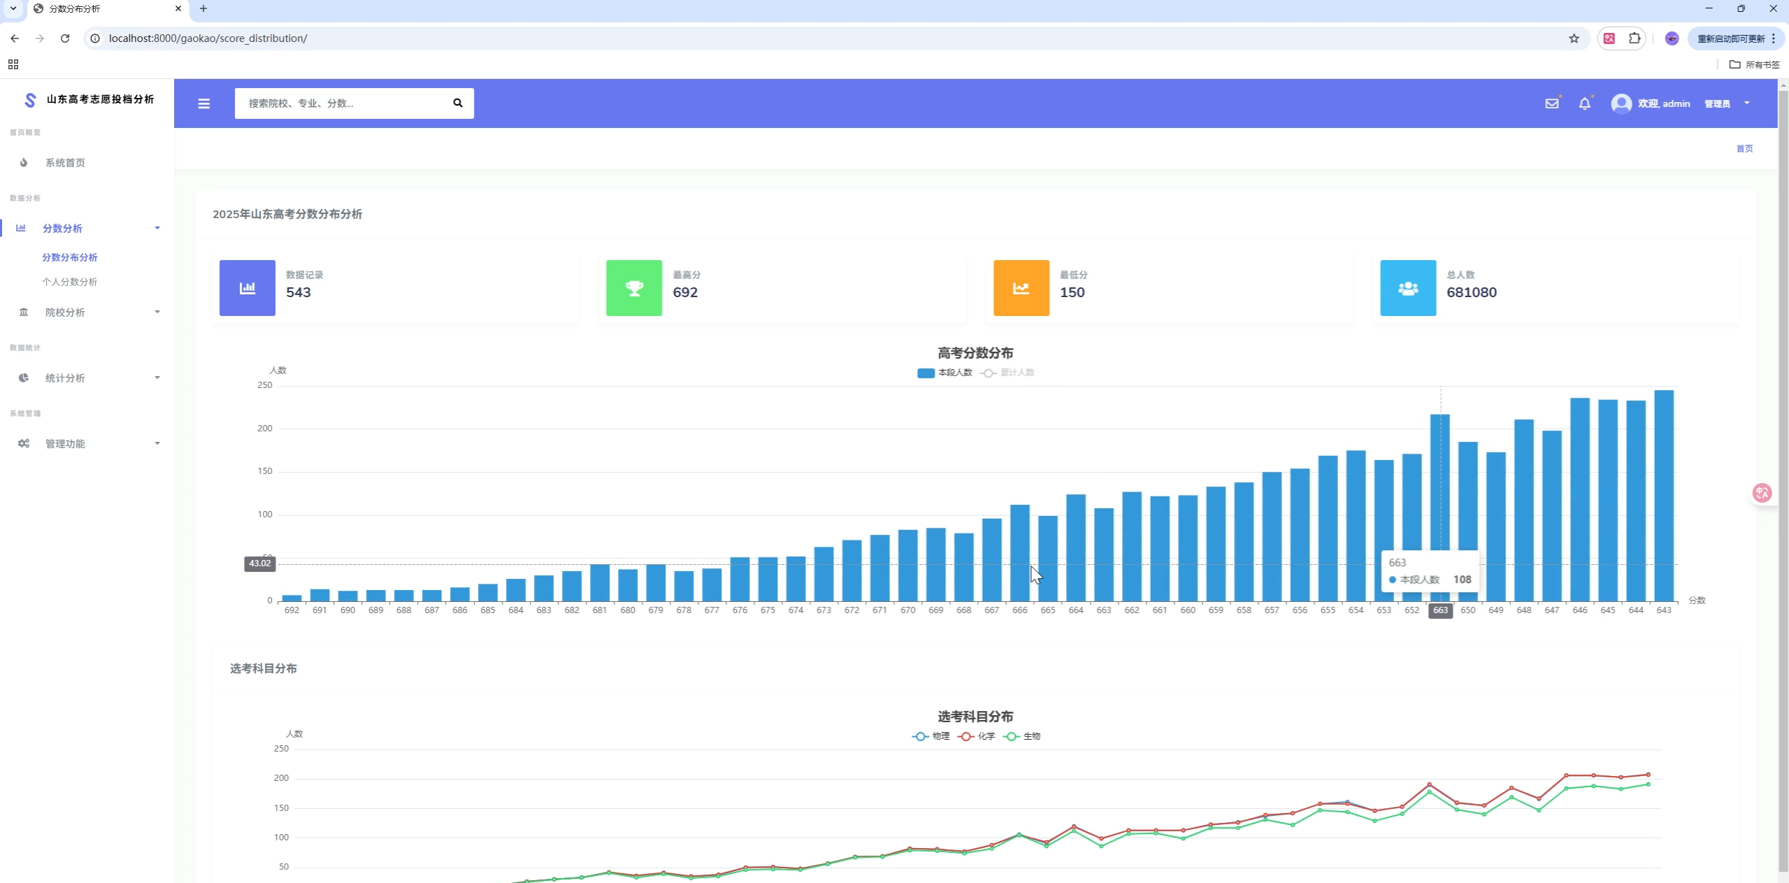Collapse the 分数分析 submenu arrow
Screen dimensions: 1789x883
click(x=157, y=228)
